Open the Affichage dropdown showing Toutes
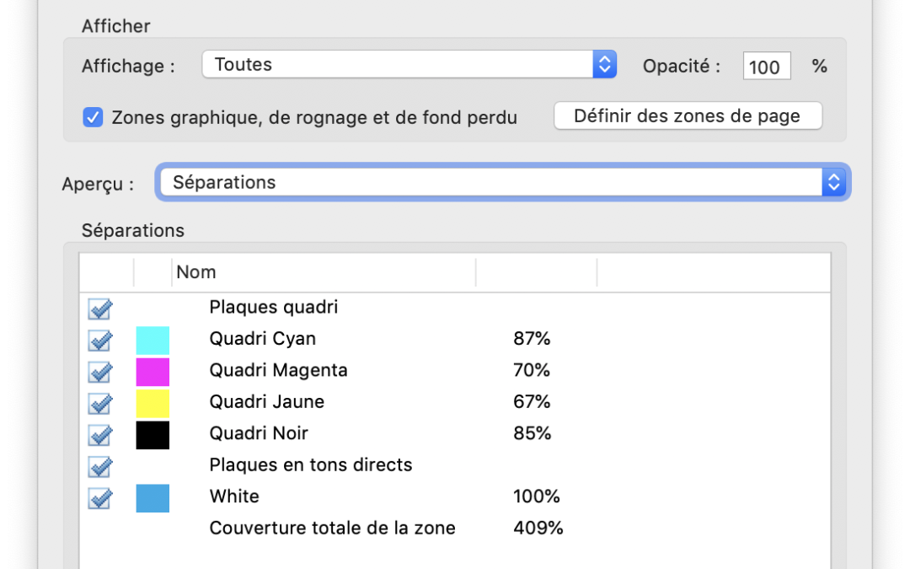The width and height of the screenshot is (910, 569). coord(409,65)
